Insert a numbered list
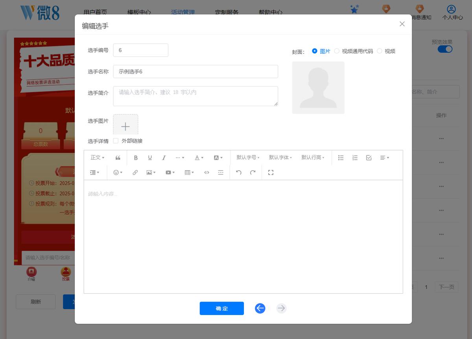 (x=355, y=158)
